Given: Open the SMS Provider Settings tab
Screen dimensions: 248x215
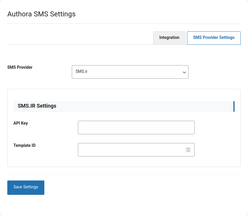Looking at the screenshot, I should click(x=214, y=38).
